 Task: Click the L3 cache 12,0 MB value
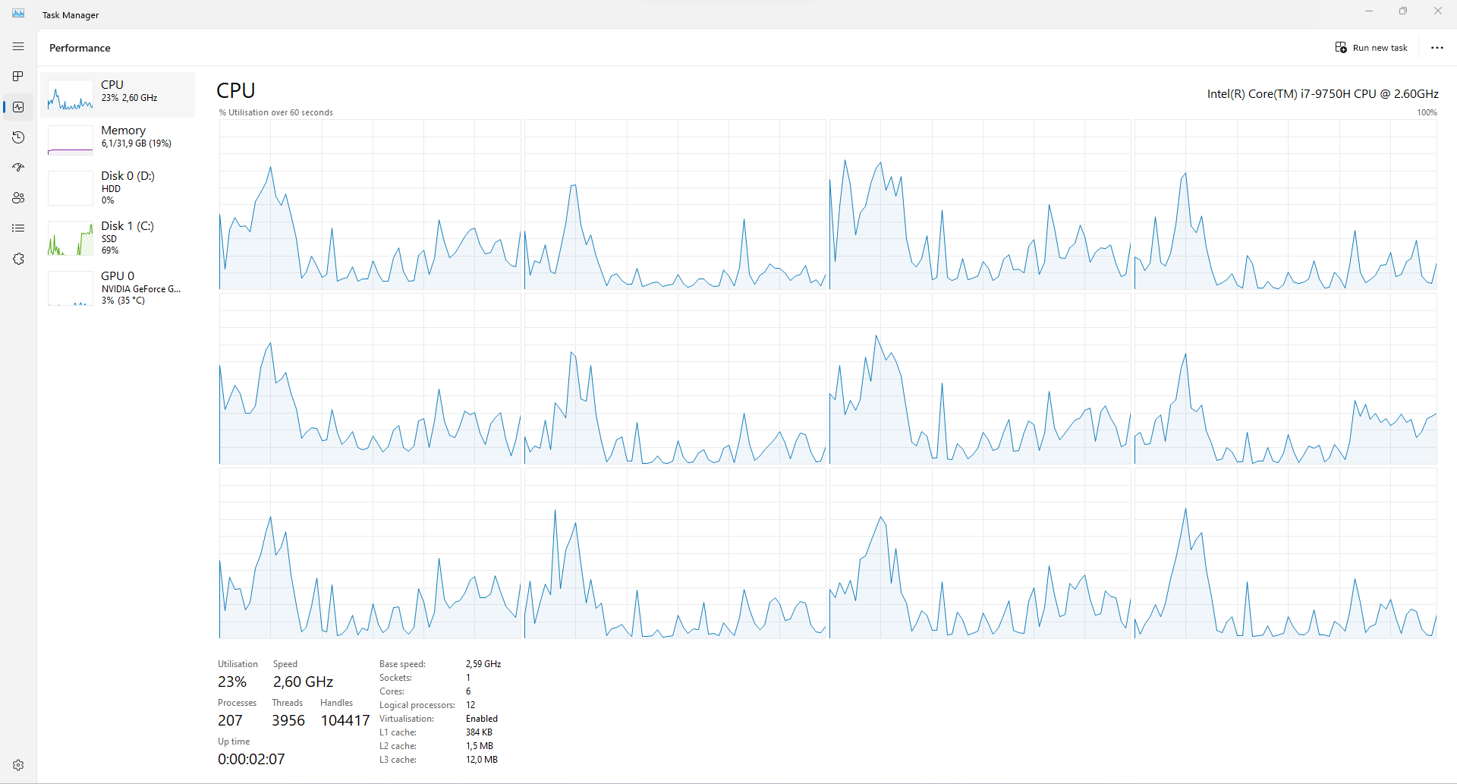482,760
